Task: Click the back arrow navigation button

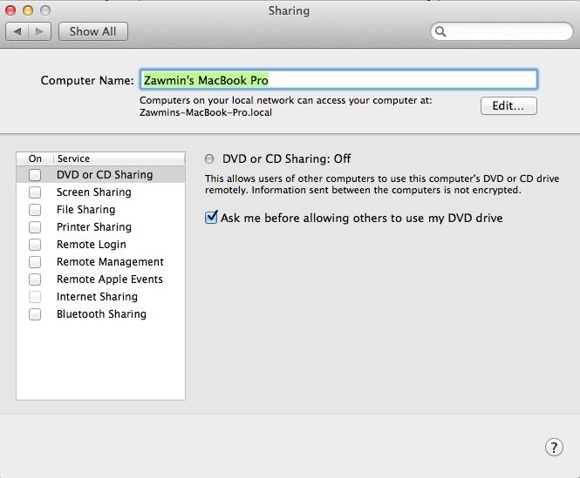Action: pyautogui.click(x=17, y=31)
